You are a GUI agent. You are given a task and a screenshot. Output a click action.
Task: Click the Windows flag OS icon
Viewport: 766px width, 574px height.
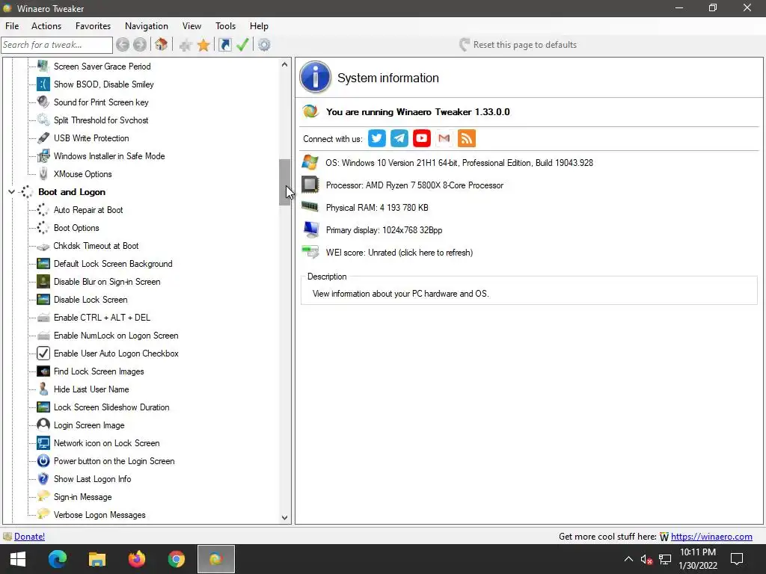310,162
